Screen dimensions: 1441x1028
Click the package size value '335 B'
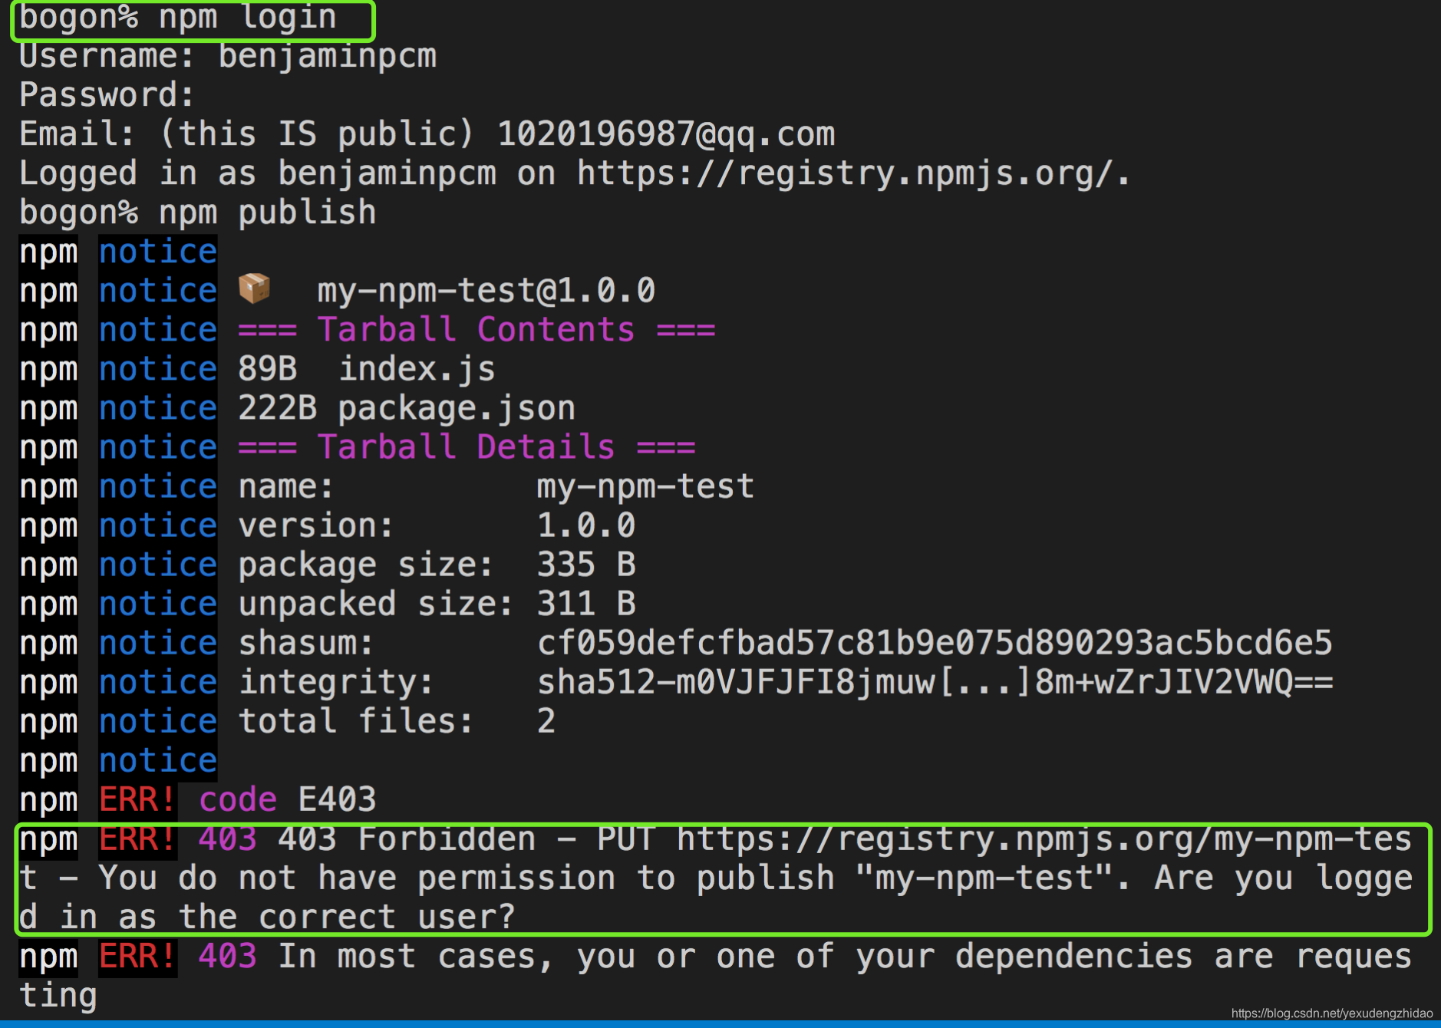pos(586,565)
